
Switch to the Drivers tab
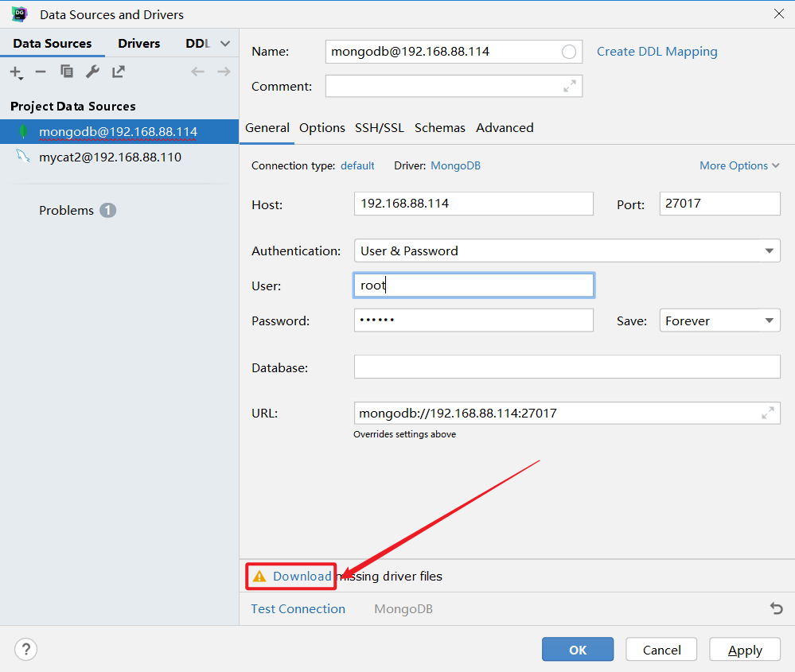139,44
